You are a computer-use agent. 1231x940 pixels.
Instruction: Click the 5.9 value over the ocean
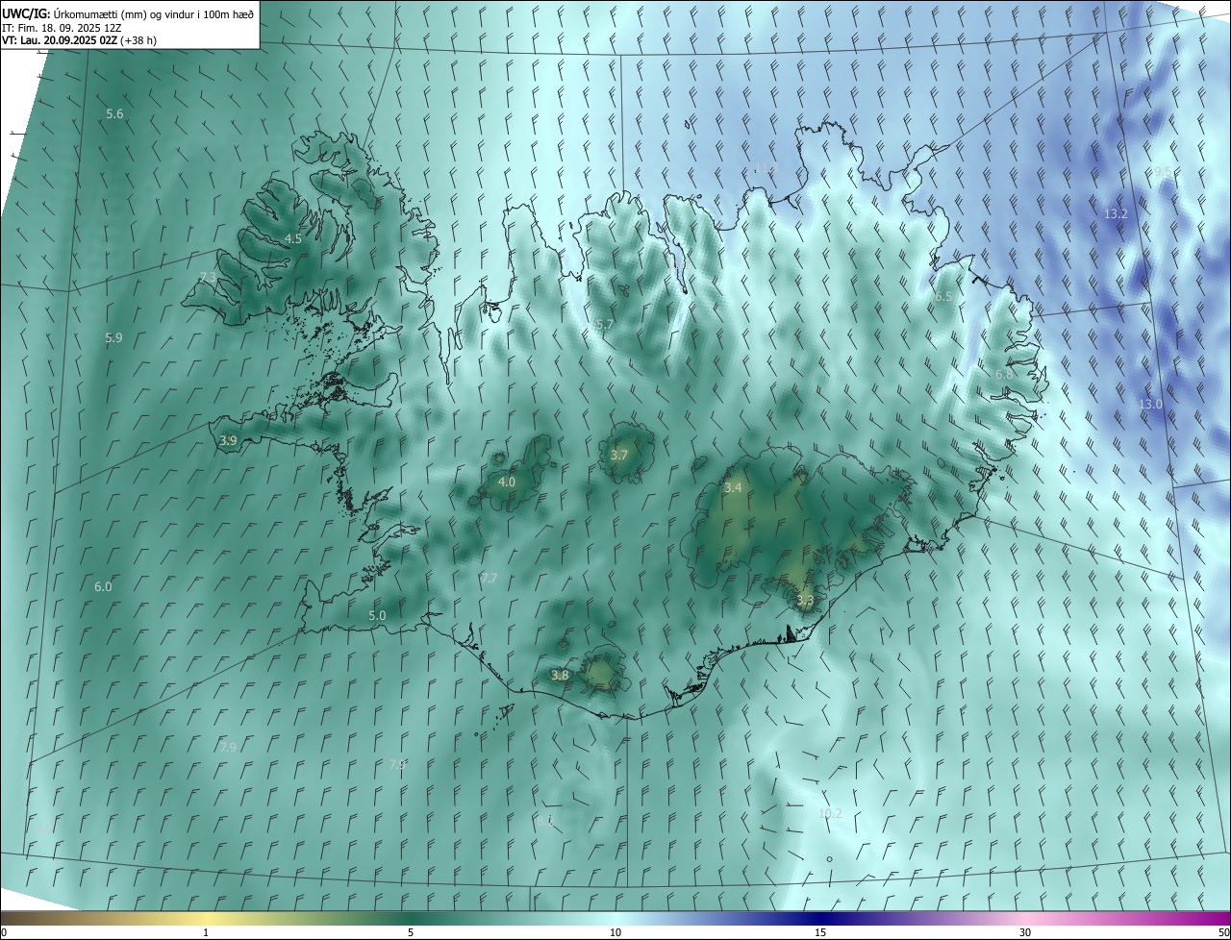coord(113,338)
